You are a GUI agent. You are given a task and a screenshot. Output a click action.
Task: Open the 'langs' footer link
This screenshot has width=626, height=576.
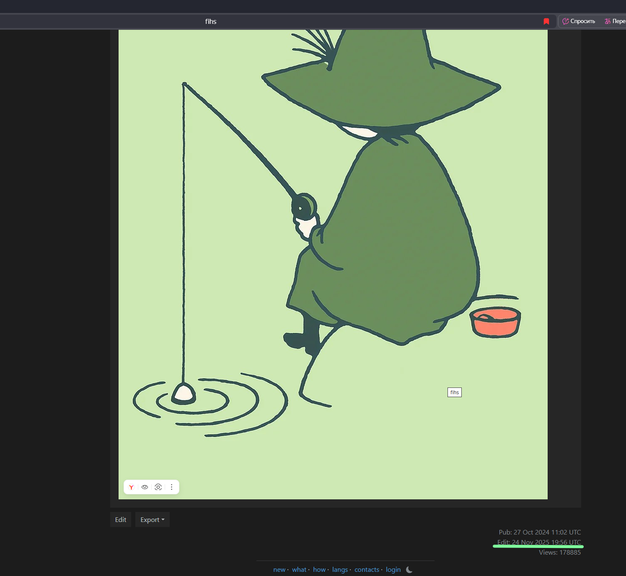[340, 570]
